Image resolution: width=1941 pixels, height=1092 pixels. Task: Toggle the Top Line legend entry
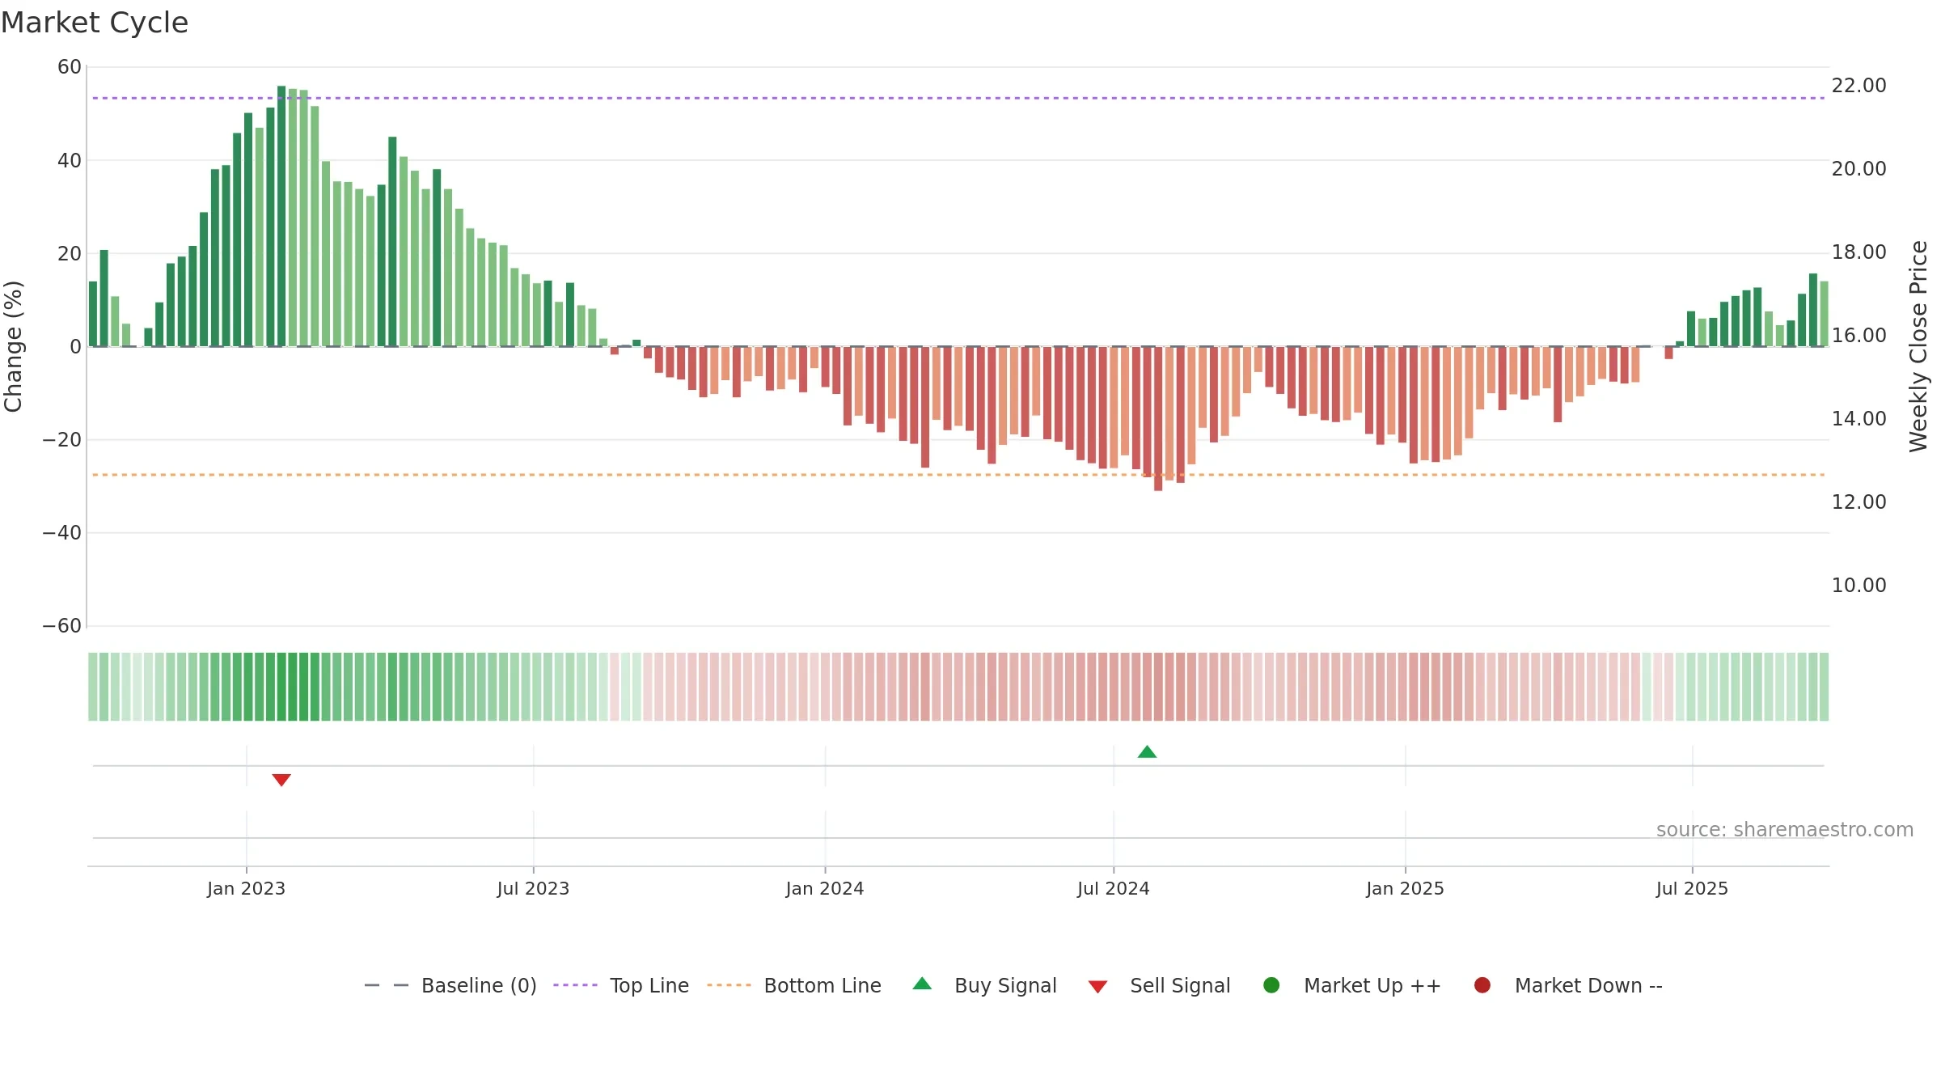621,985
